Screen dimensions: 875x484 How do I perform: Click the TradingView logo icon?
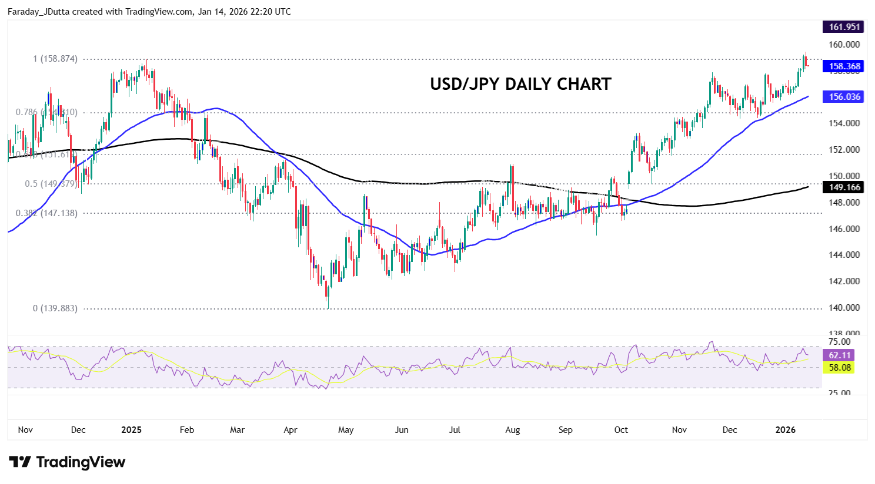tap(19, 462)
